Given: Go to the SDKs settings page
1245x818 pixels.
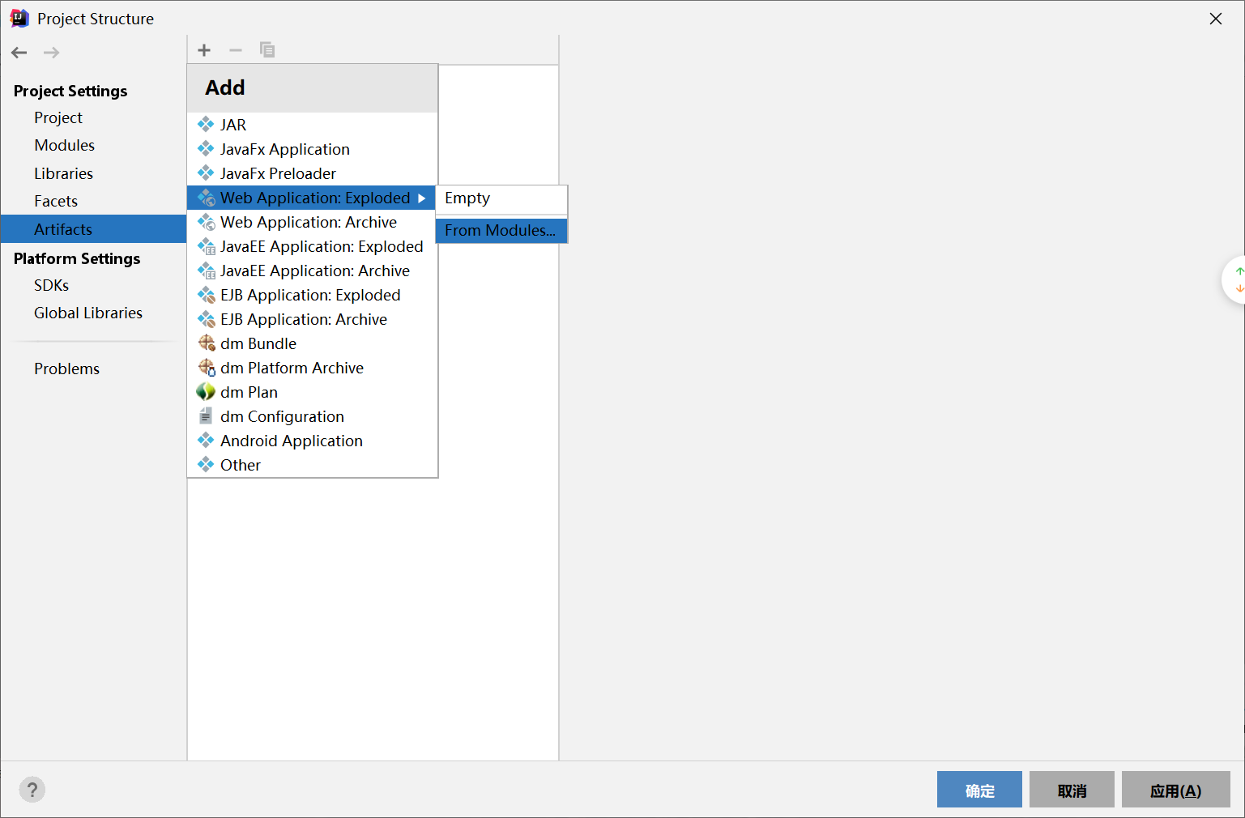Looking at the screenshot, I should (52, 286).
